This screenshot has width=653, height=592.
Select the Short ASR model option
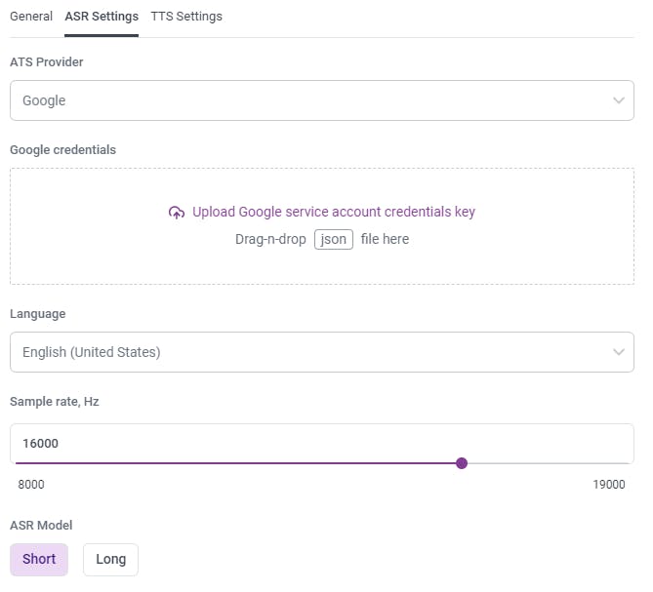tap(39, 560)
